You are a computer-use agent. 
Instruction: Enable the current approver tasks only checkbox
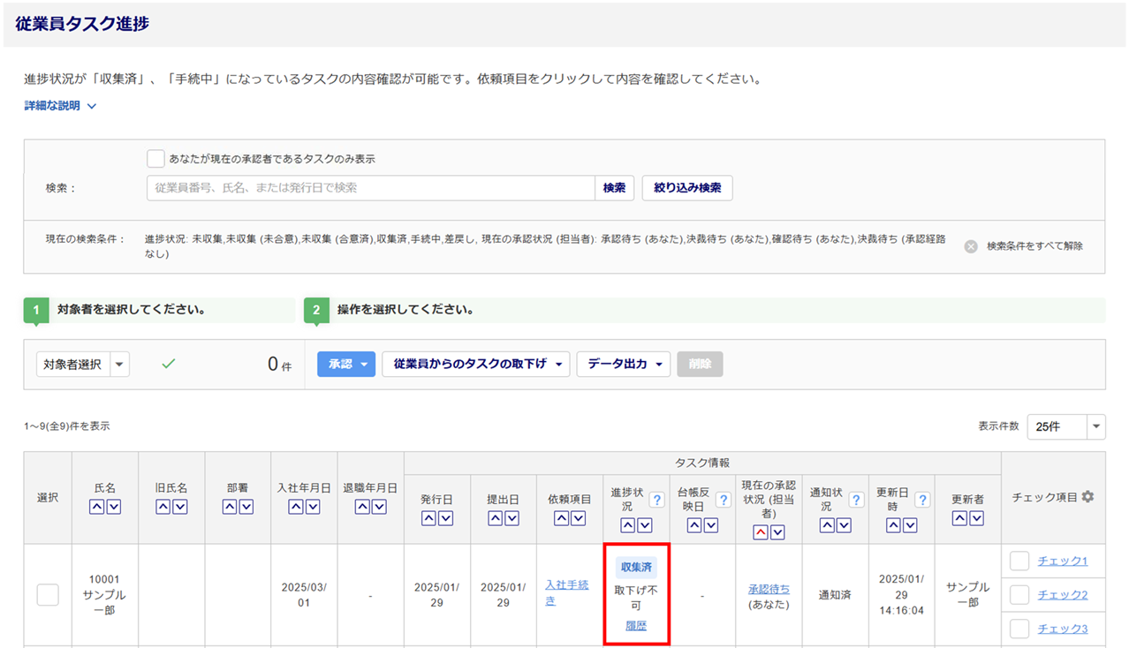pos(155,159)
